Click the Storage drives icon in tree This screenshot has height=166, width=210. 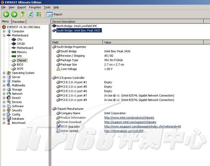[x=9, y=89]
